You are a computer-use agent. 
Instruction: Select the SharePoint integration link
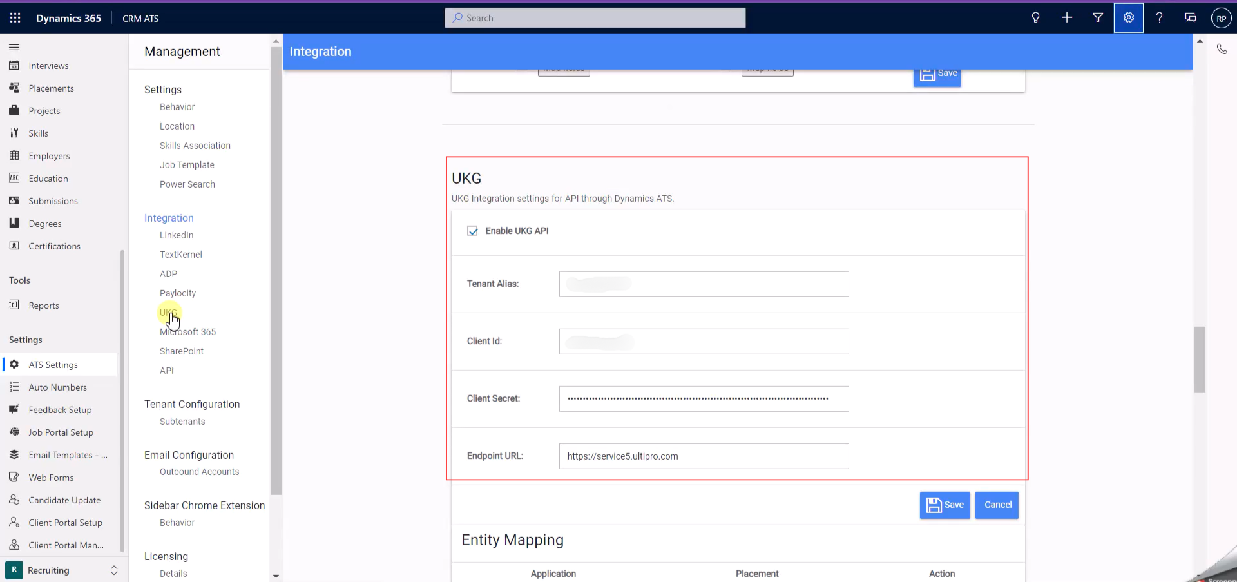[x=182, y=351]
